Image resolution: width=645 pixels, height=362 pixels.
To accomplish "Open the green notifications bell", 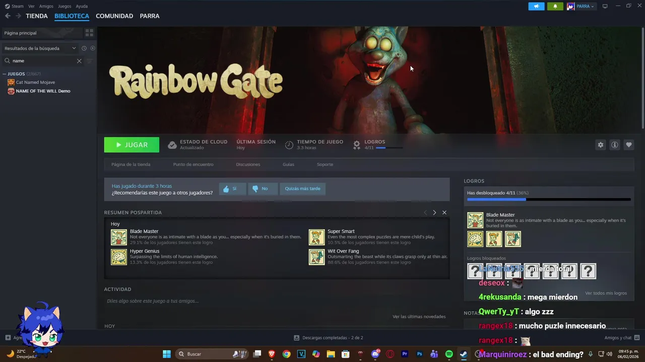I will click(555, 6).
